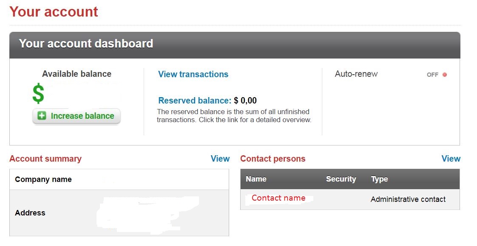The height and width of the screenshot is (246, 477).
Task: Select the Contact name entry
Action: [x=278, y=198]
